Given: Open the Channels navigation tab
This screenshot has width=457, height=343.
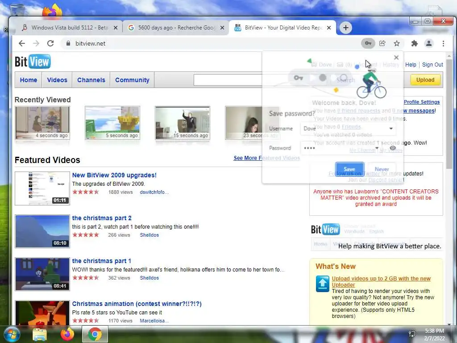Looking at the screenshot, I should click(x=91, y=80).
